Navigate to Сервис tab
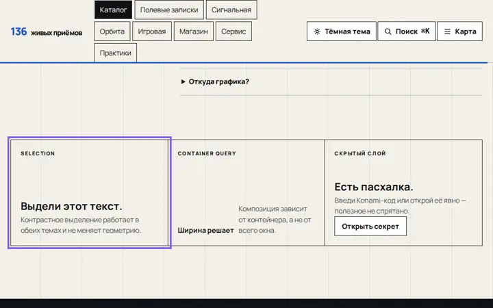493x308 pixels. [233, 31]
